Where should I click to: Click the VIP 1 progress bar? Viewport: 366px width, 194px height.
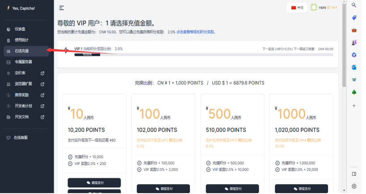[x=204, y=55]
